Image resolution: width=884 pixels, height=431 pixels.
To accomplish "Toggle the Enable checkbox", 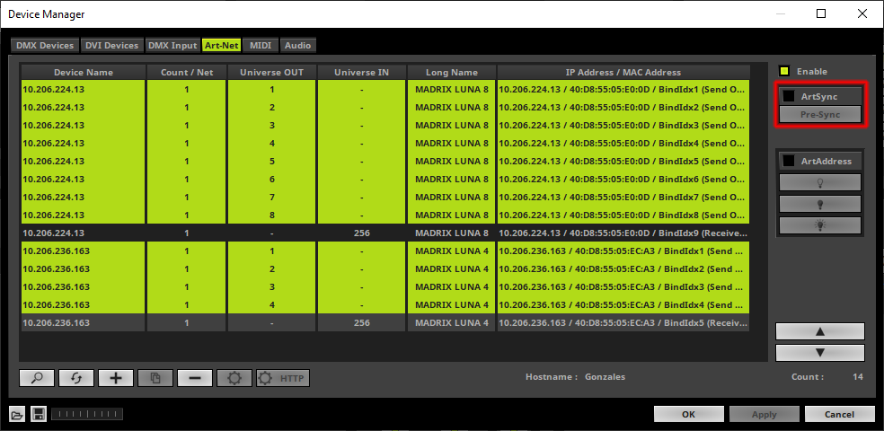I will point(783,72).
